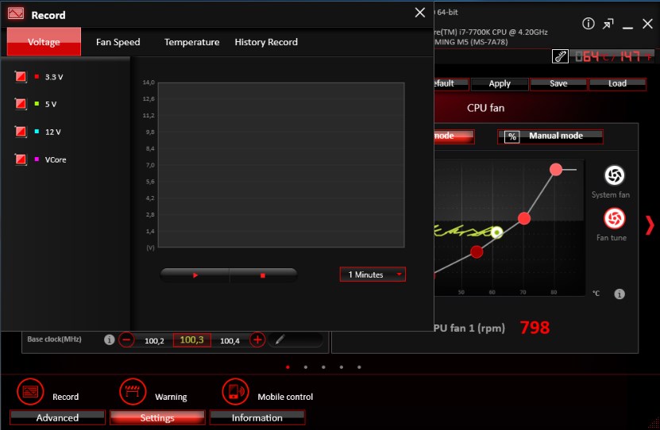Click the Advanced bottom tab
This screenshot has height=430, width=660.
57,417
